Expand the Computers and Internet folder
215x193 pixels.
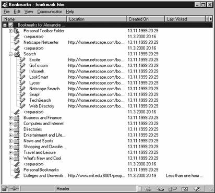(10, 124)
